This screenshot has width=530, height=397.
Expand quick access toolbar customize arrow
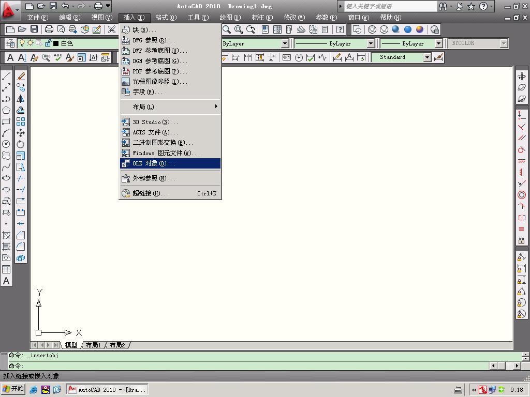108,6
